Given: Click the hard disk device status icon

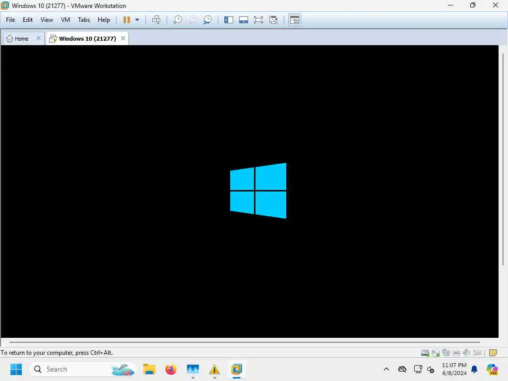Looking at the screenshot, I should click(425, 353).
